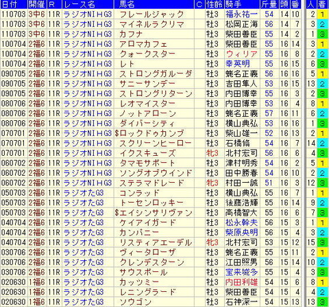
Task: Open horse ヴィータローザ
Action: click(x=147, y=253)
